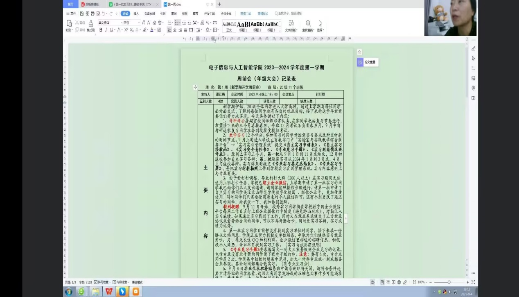Screen dimensions: 519x297
Task: Open the 插入 (Insert) ribbon tab
Action: [136, 14]
